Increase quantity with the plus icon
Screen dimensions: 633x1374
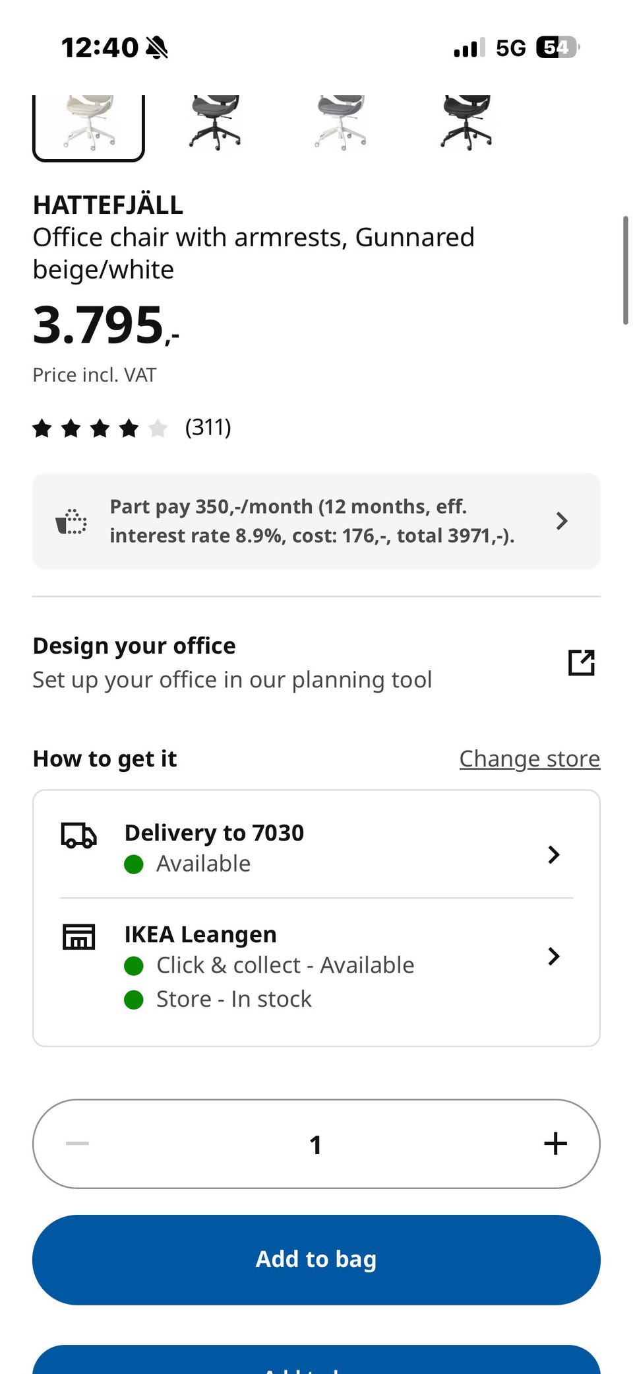tap(555, 1144)
